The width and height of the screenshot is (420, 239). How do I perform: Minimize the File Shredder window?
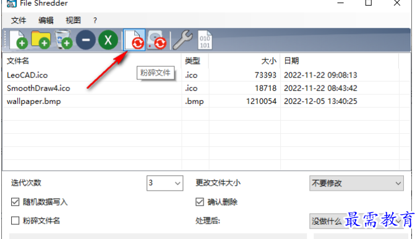[340, 3]
